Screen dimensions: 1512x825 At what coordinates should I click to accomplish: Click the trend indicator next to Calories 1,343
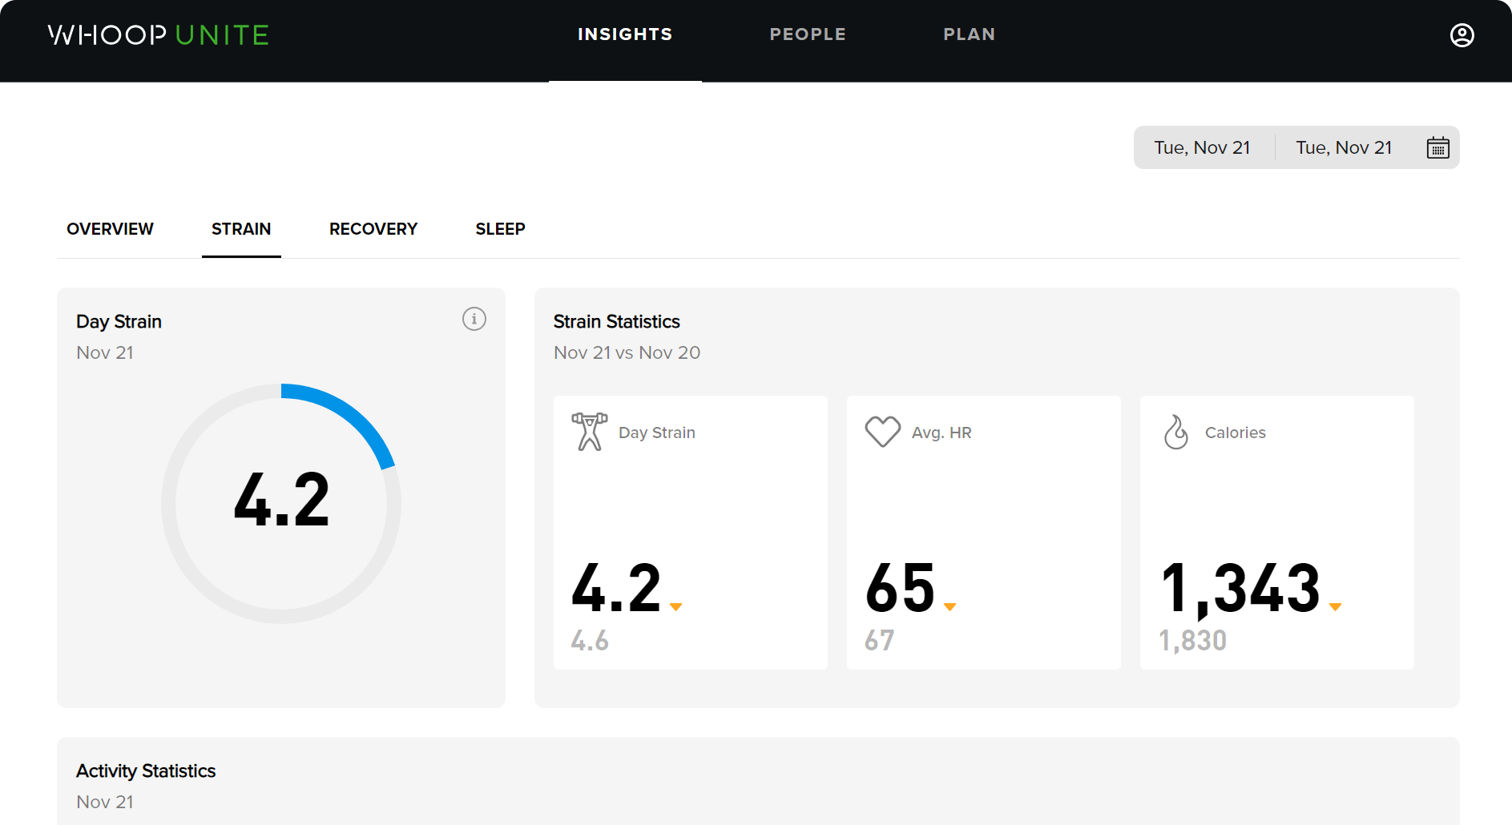tap(1334, 606)
